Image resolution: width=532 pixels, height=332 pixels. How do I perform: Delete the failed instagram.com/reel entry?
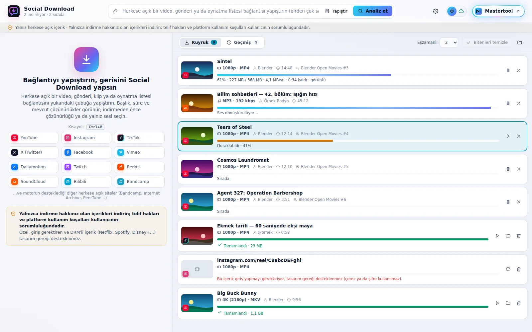pos(519,269)
